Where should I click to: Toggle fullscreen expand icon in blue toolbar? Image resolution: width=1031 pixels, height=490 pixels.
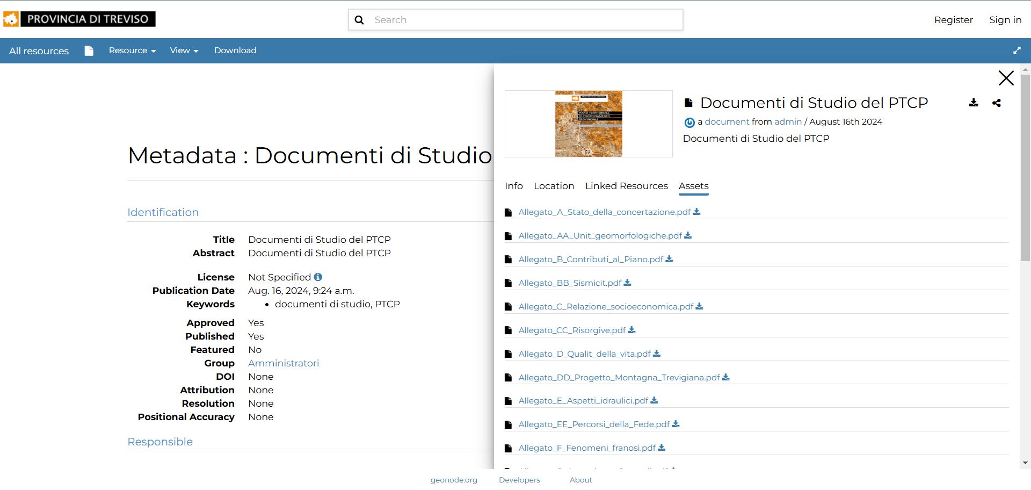[1017, 51]
